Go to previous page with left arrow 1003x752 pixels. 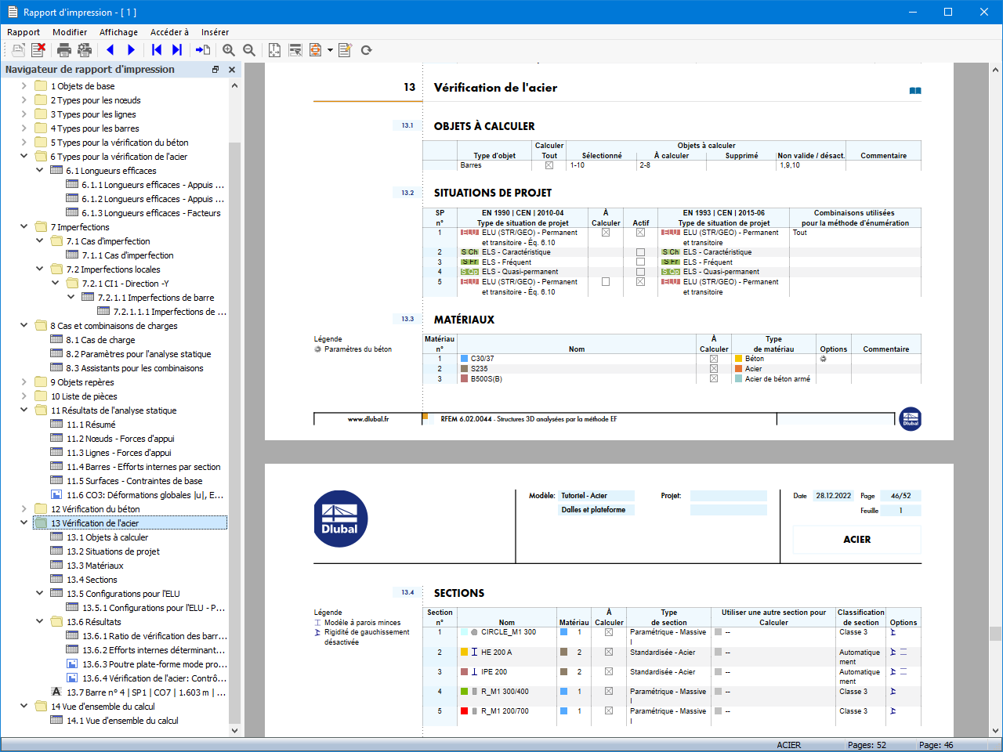point(110,50)
